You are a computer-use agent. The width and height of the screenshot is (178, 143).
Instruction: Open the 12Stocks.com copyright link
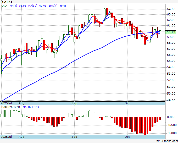pos(167,141)
